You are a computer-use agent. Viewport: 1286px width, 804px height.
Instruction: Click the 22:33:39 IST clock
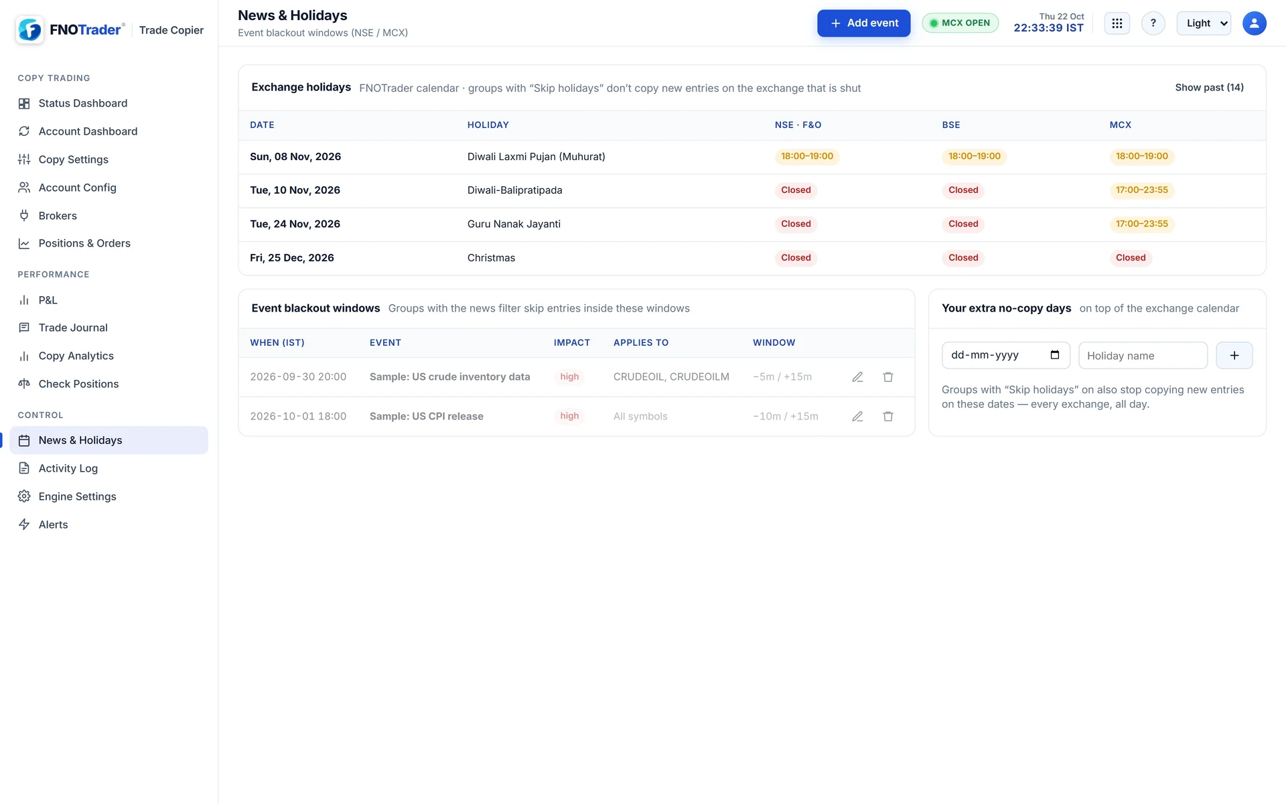[1048, 28]
